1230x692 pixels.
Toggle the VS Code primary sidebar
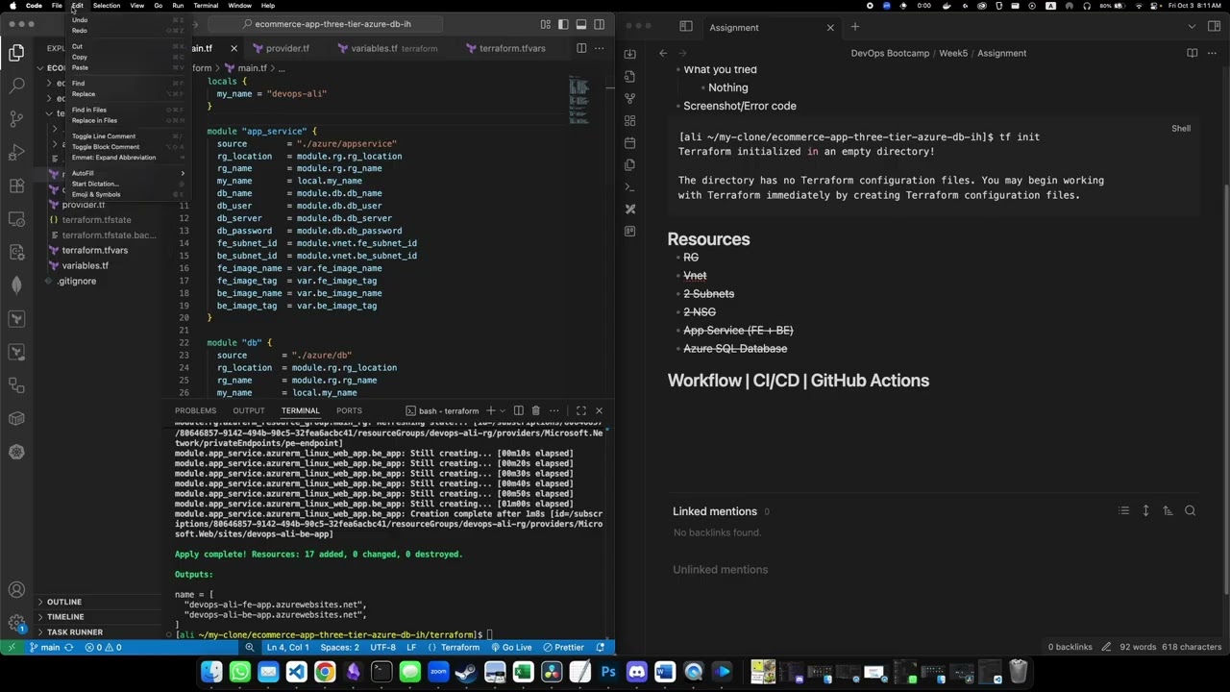click(563, 24)
